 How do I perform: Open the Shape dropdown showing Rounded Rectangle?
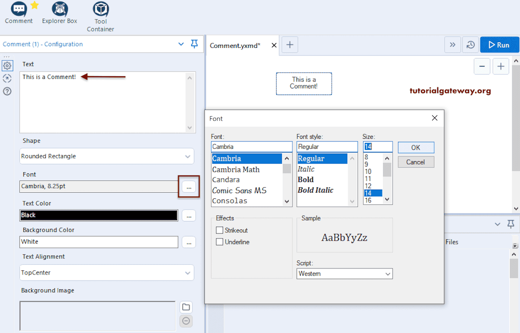click(x=107, y=156)
